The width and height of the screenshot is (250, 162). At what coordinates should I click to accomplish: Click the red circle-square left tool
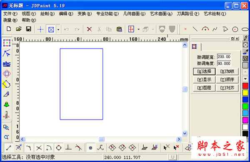tap(7, 74)
